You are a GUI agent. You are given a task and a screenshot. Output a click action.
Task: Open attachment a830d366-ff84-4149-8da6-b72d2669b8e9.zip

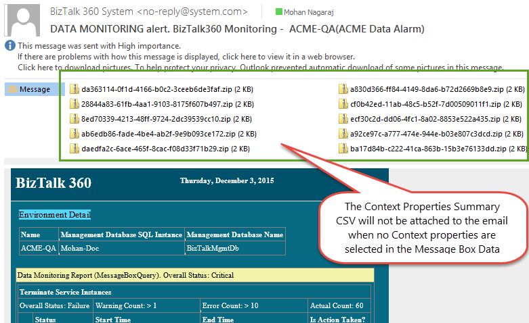(x=438, y=89)
